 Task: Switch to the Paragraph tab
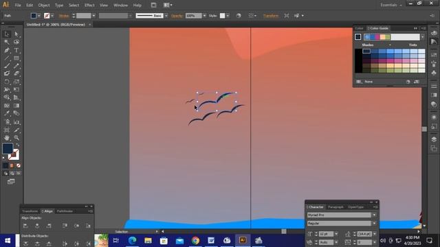(x=335, y=207)
